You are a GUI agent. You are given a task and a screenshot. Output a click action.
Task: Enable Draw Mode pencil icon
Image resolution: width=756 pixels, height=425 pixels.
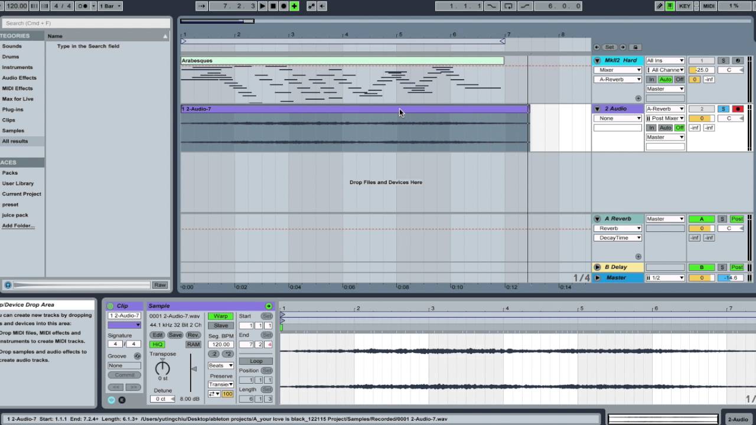(660, 6)
